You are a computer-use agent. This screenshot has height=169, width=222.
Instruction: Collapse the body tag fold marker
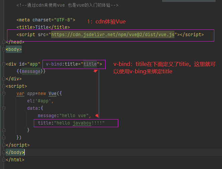tap(4, 49)
